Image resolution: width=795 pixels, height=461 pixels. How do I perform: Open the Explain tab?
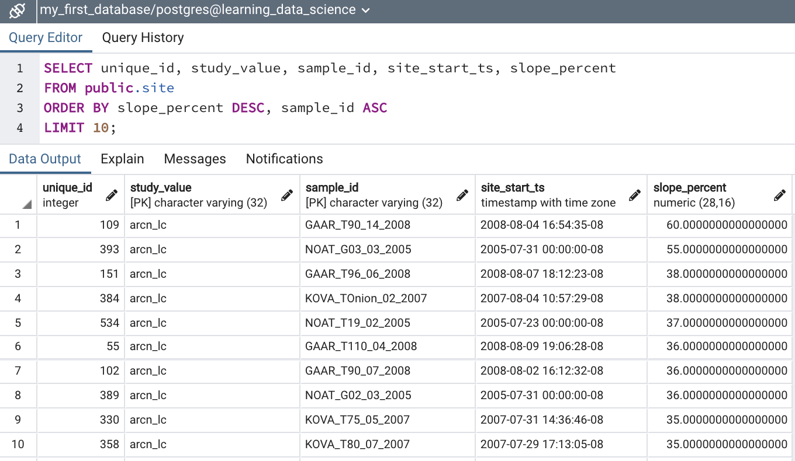122,159
